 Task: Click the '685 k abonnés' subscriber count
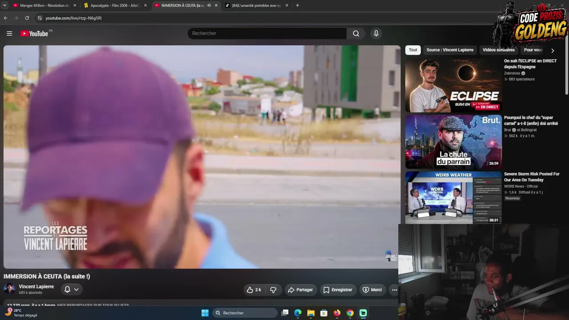pyautogui.click(x=30, y=293)
